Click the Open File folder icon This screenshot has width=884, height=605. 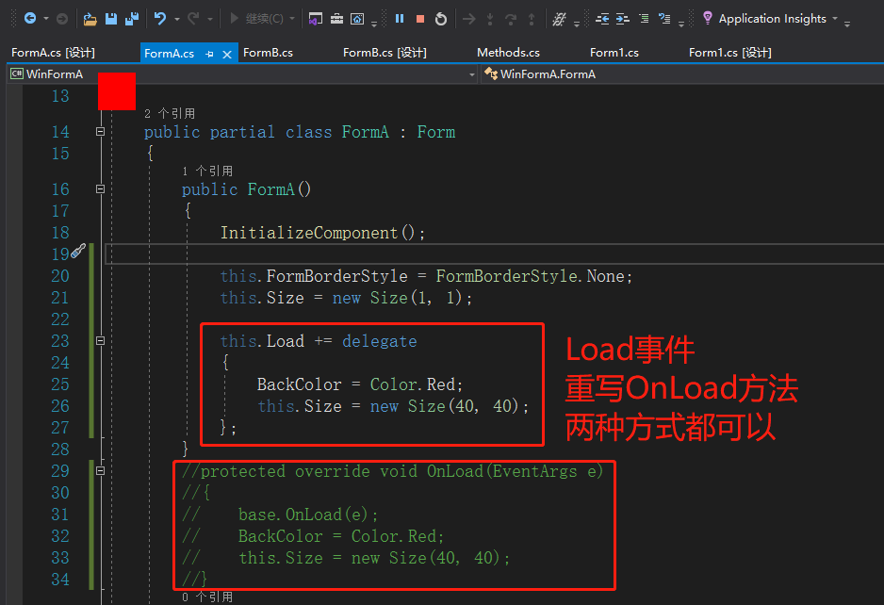click(90, 19)
